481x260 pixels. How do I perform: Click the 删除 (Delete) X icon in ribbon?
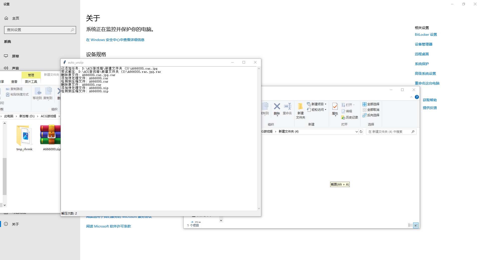tap(277, 109)
